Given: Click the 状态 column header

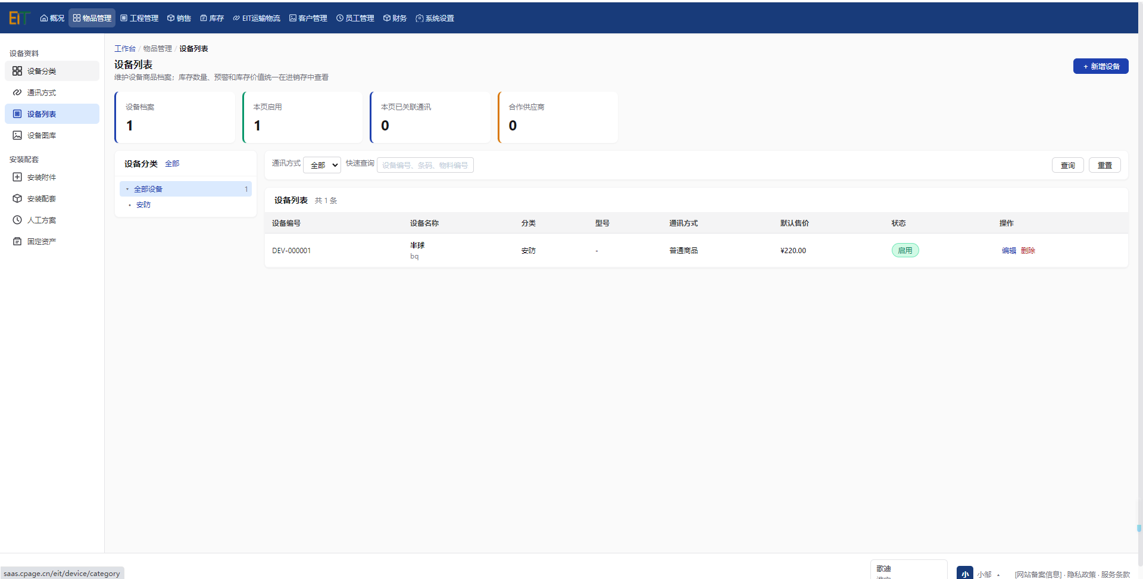Looking at the screenshot, I should click(899, 223).
